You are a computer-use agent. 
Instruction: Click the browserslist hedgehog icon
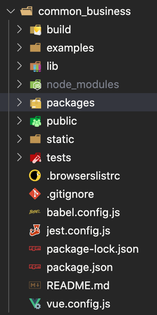pyautogui.click(x=35, y=176)
